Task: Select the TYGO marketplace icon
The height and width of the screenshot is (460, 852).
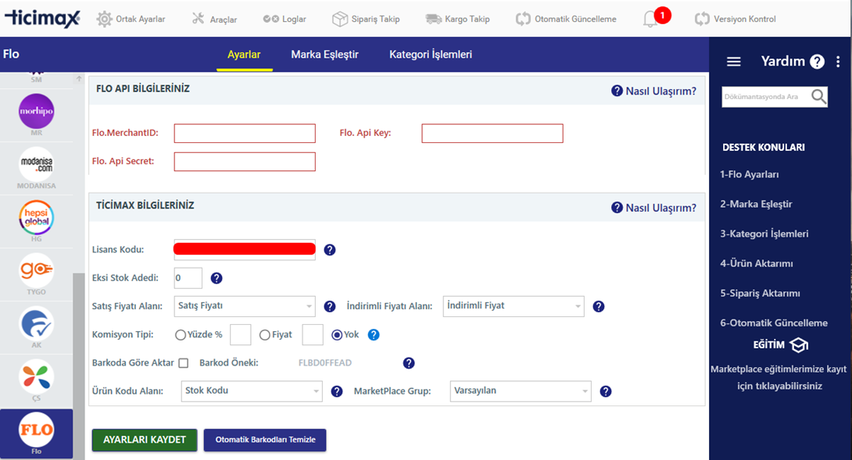Action: click(37, 270)
